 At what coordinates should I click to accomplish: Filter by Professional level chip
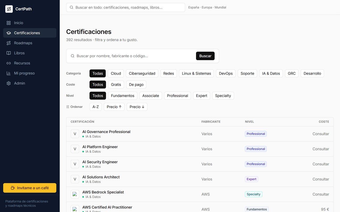(177, 96)
